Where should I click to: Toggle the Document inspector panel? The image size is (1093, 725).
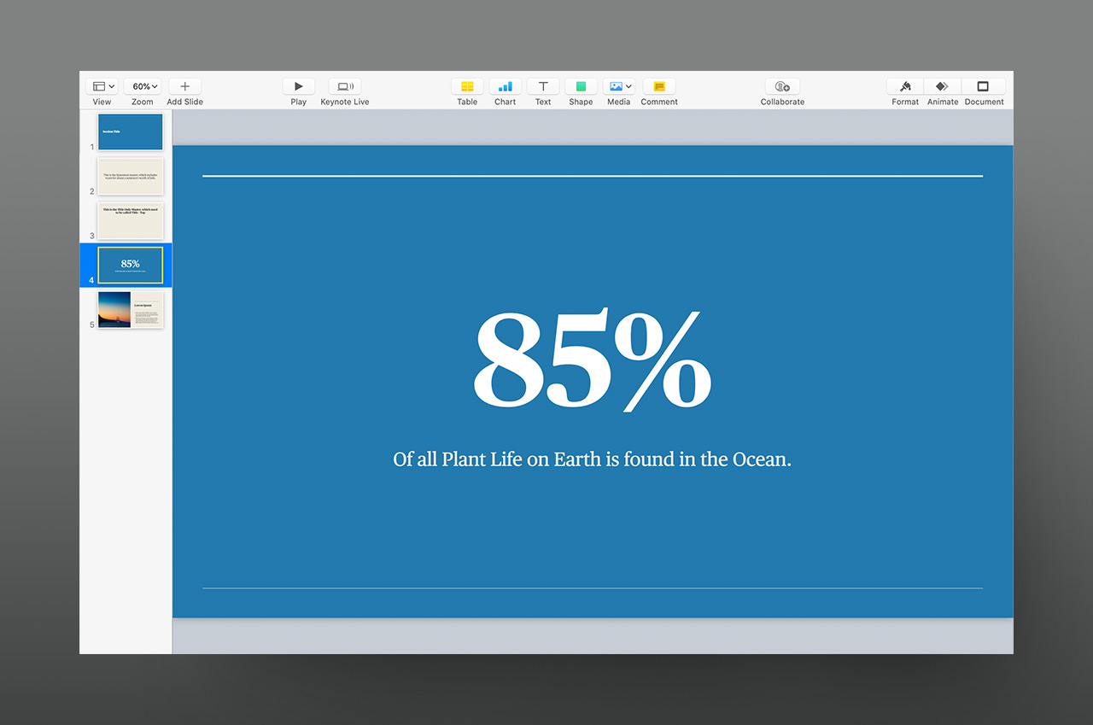[983, 86]
